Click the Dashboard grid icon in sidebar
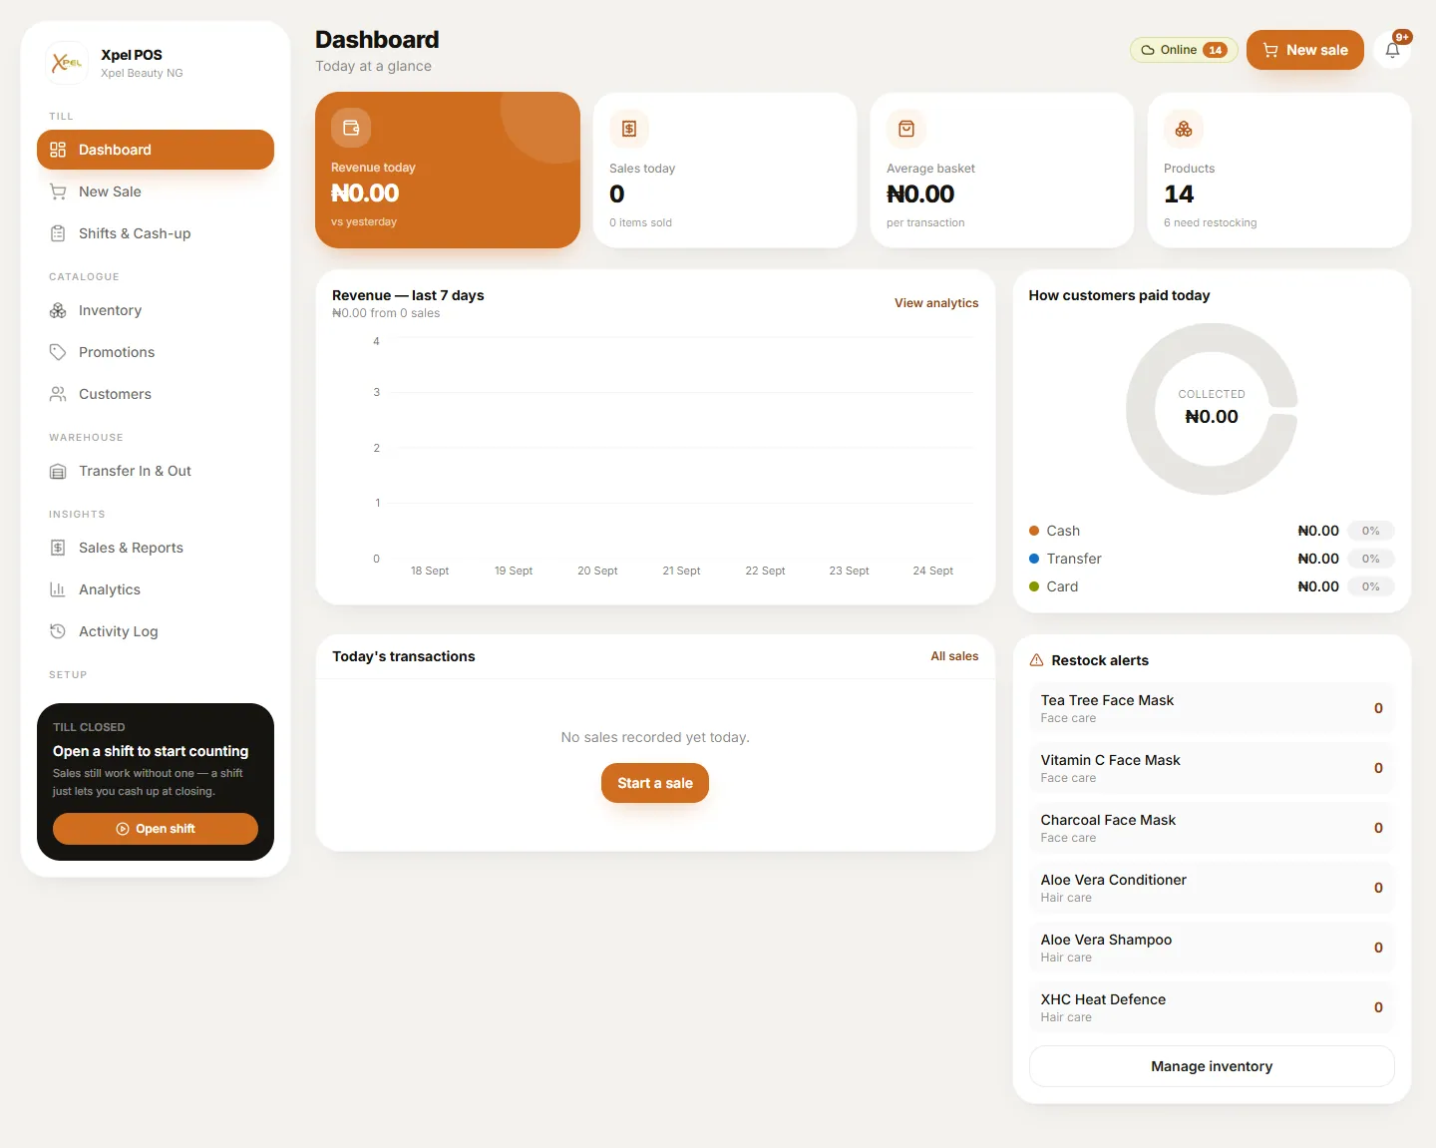This screenshot has width=1436, height=1148. (58, 150)
